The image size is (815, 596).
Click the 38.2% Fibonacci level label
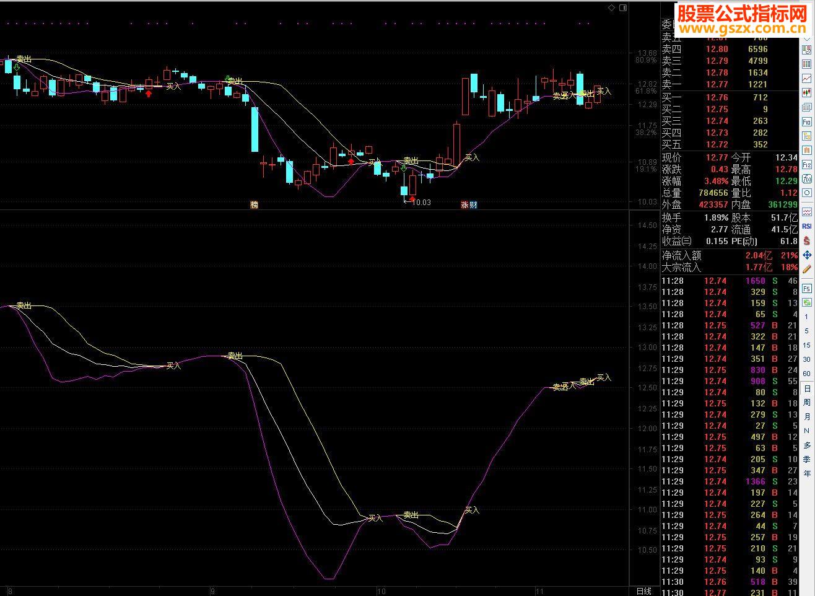tap(646, 133)
